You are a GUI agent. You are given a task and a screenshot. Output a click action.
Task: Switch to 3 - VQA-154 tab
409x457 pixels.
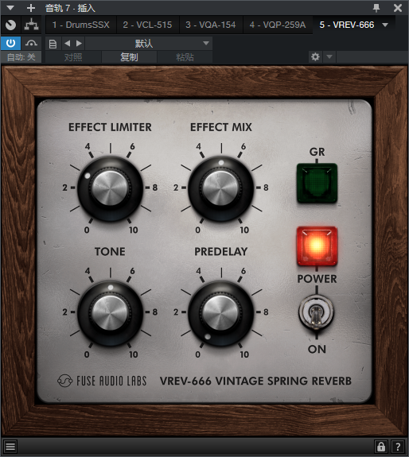pos(210,25)
